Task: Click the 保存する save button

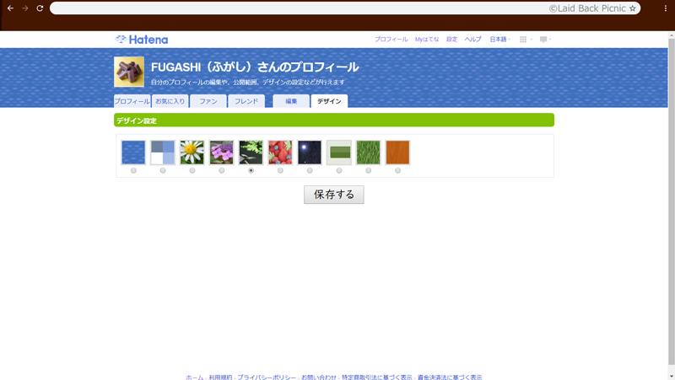Action: click(334, 195)
